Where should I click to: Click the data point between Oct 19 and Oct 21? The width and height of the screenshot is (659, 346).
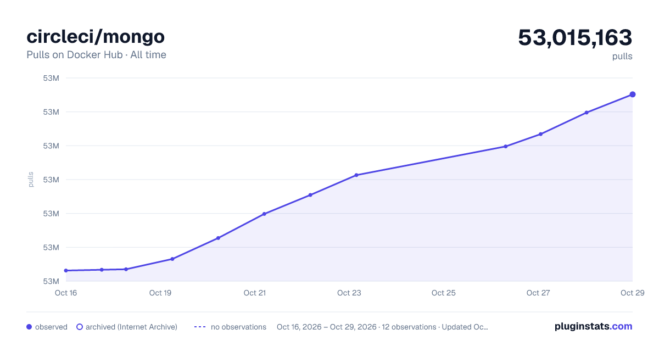click(x=218, y=238)
